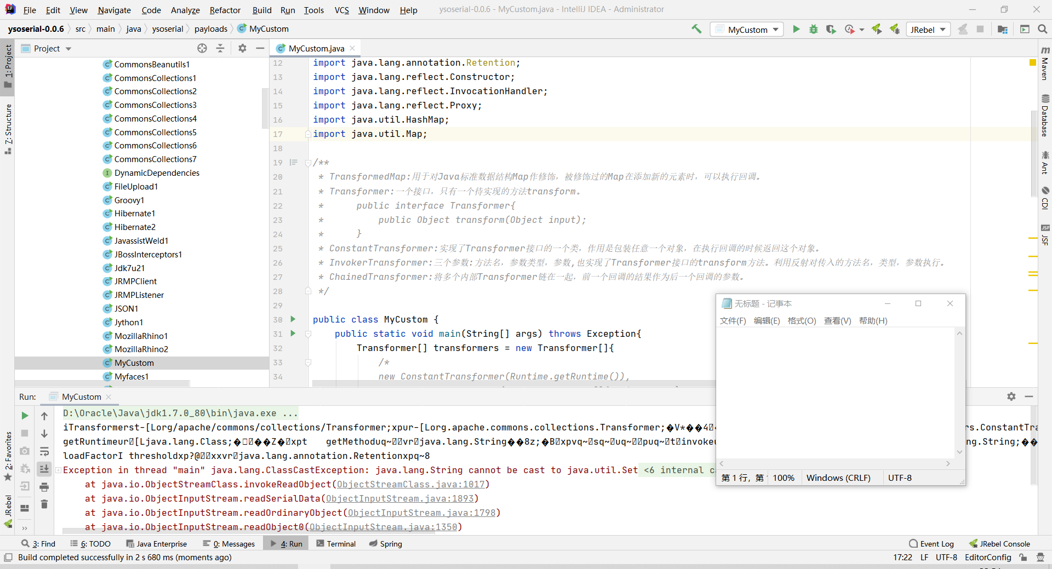Screen dimensions: 1052x569
Task: Open the JRebel Console
Action: pyautogui.click(x=999, y=544)
